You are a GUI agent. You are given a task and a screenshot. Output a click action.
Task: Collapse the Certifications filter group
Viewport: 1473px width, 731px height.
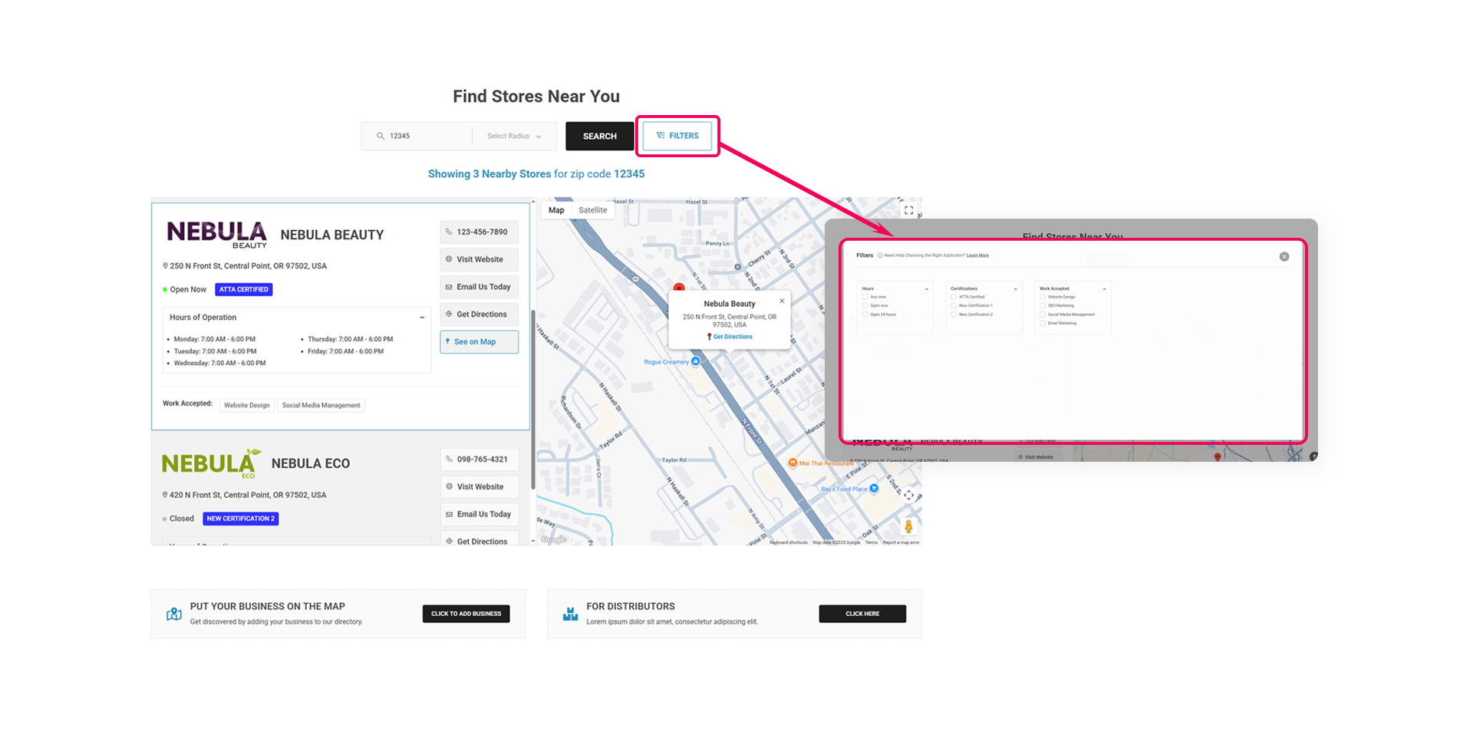tap(1015, 289)
